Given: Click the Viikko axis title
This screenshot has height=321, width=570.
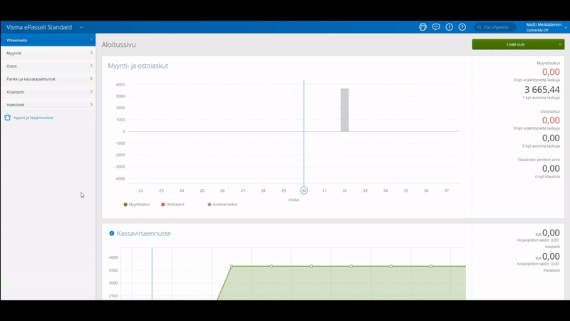Looking at the screenshot, I should (294, 200).
